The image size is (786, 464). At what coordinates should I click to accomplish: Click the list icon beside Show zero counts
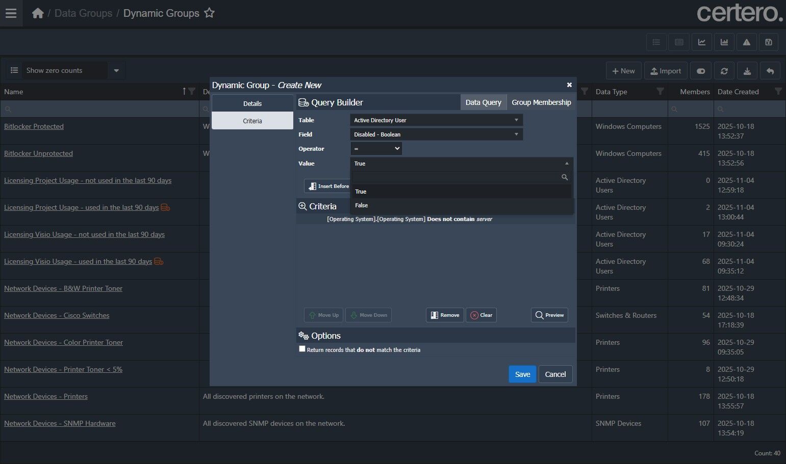point(14,70)
